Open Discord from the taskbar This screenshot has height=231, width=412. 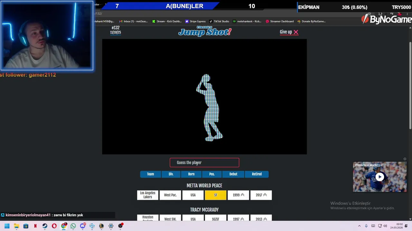pyautogui.click(x=83, y=226)
